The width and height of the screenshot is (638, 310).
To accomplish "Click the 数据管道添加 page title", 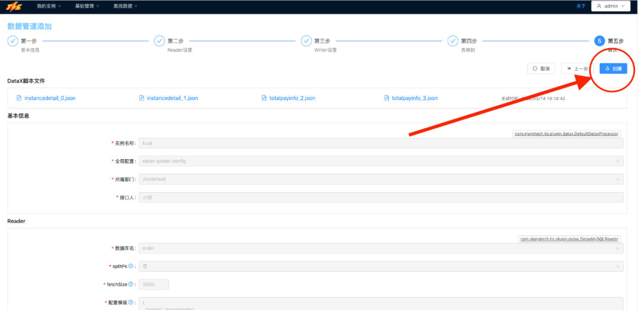I will click(30, 27).
